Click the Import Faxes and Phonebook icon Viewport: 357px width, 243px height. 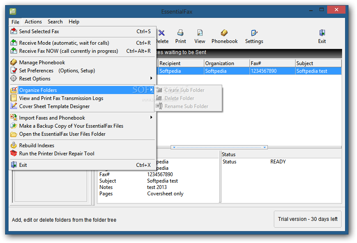pos(14,117)
